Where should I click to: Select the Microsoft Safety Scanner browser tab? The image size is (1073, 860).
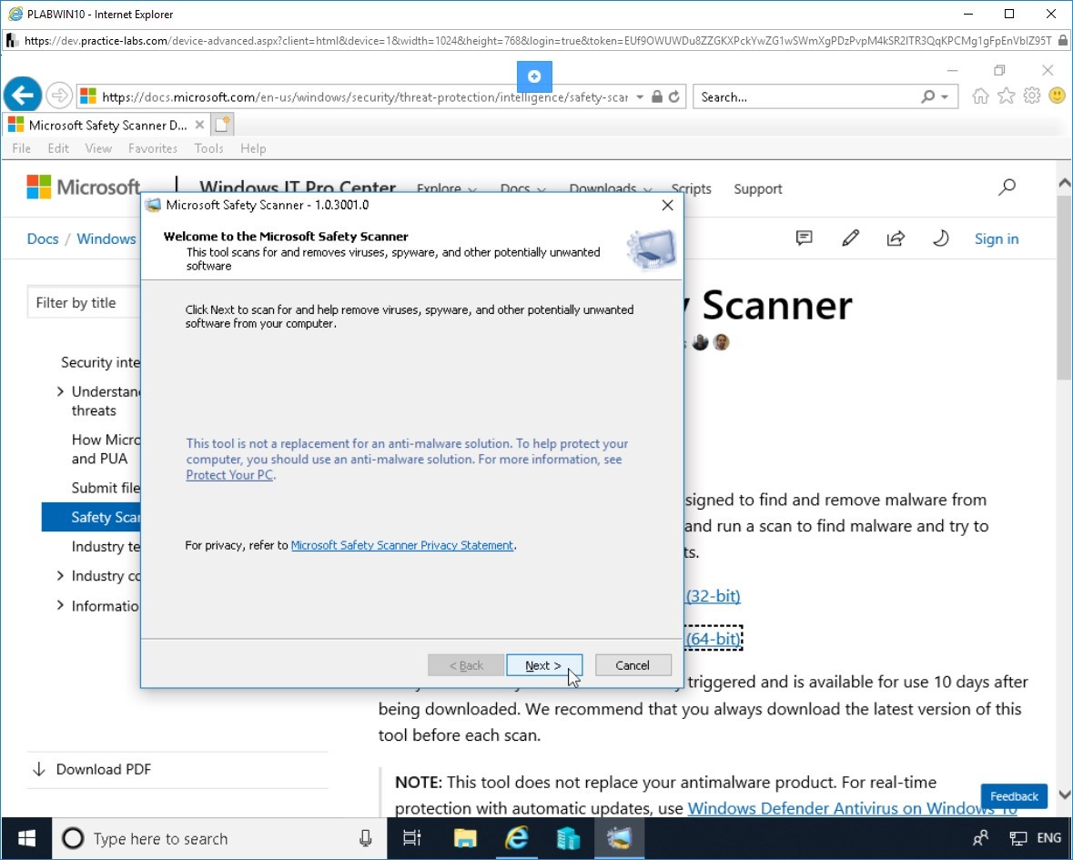click(106, 126)
